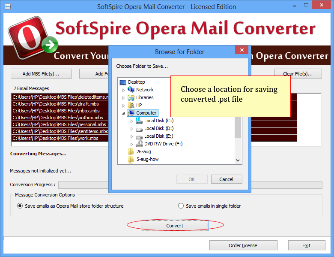
Task: Expand the DVD RW Drive (F:) node
Action: pyautogui.click(x=131, y=144)
